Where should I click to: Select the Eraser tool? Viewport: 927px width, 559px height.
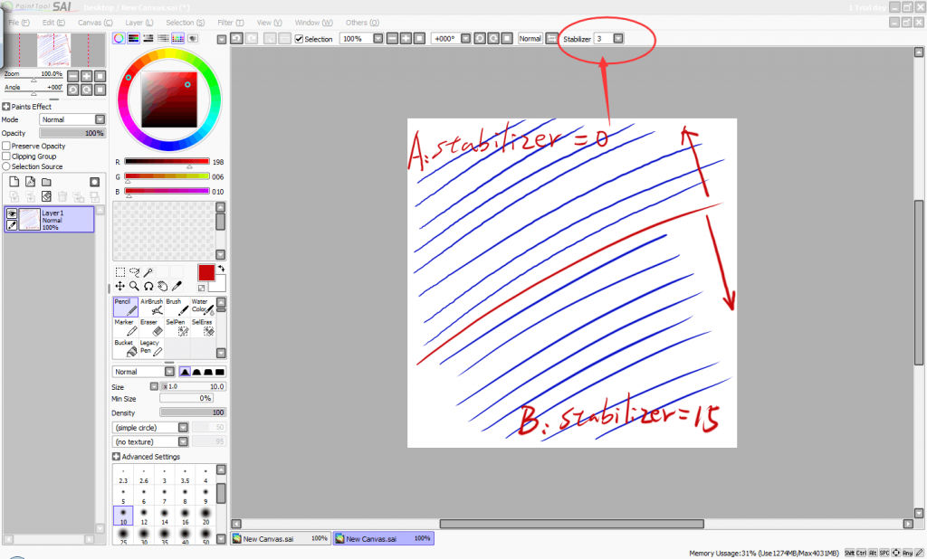(x=152, y=327)
